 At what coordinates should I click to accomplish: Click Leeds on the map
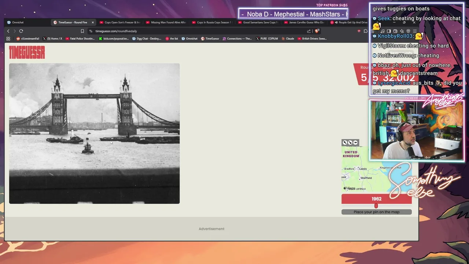pos(363,169)
